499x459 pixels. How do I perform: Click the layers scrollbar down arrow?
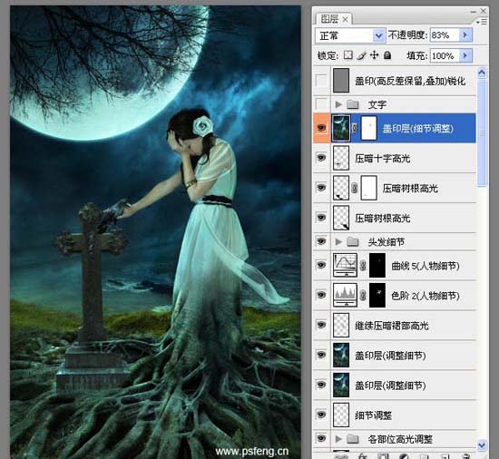click(x=482, y=445)
